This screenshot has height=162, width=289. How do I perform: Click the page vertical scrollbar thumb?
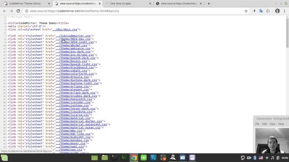click(287, 32)
